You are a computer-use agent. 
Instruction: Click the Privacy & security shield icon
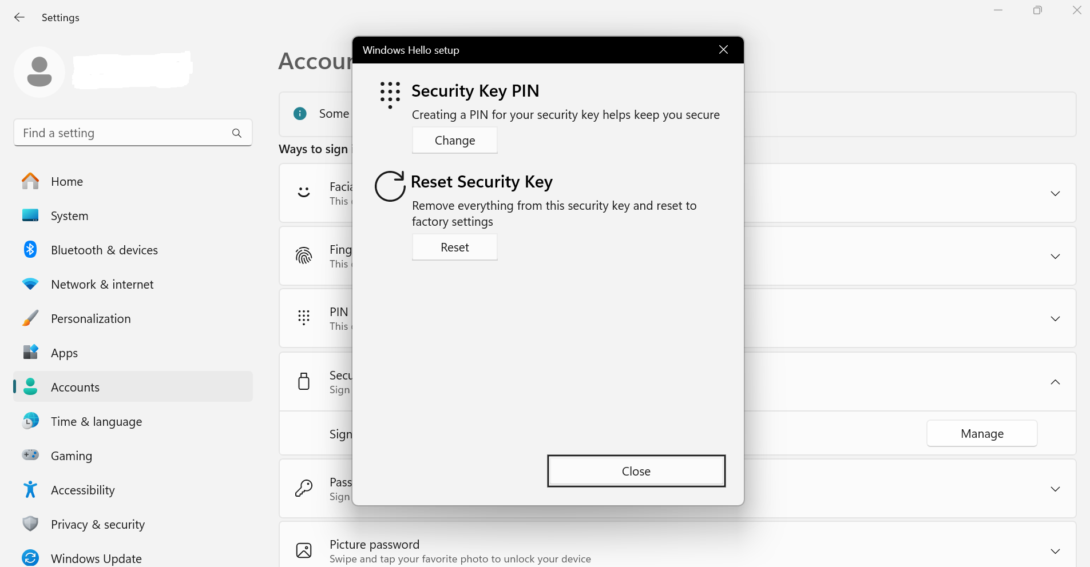pyautogui.click(x=30, y=524)
